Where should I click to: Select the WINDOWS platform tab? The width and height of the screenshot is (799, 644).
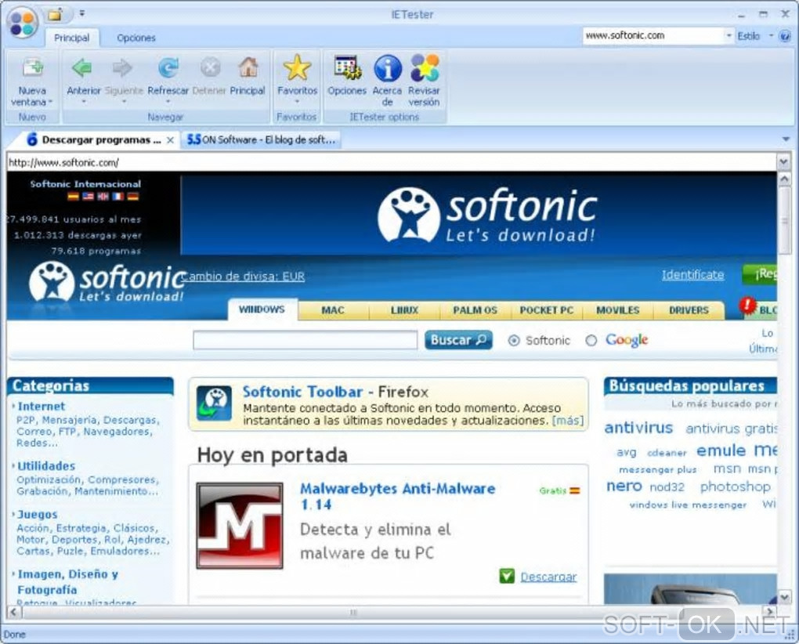[x=262, y=309]
